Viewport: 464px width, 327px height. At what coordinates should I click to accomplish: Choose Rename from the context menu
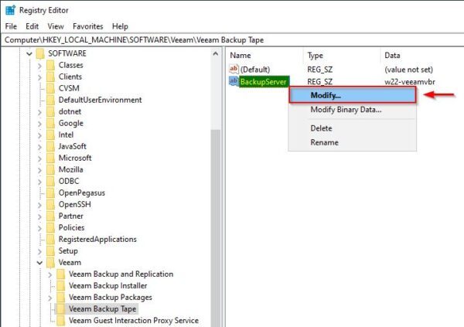coord(353,142)
